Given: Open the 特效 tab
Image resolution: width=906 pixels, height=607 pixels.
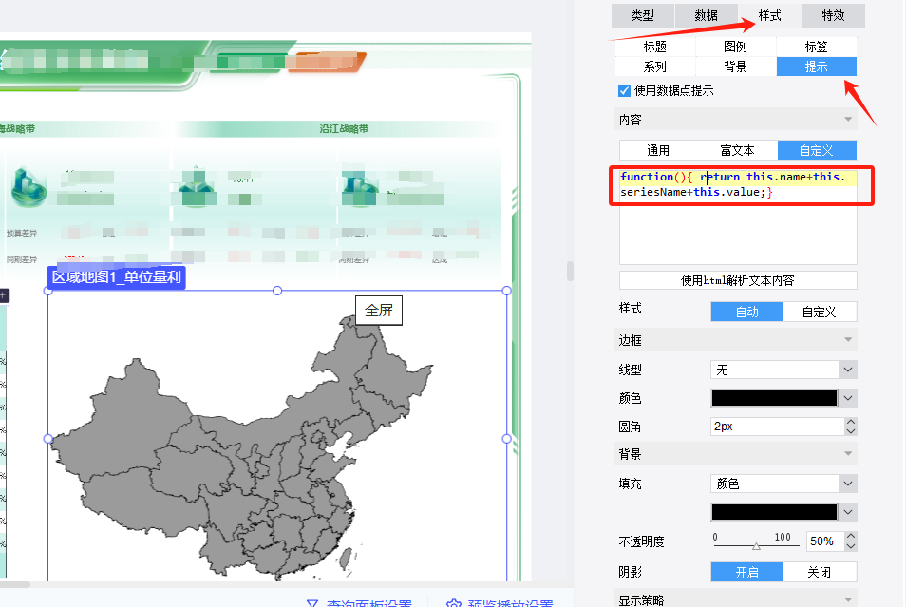Looking at the screenshot, I should [833, 15].
